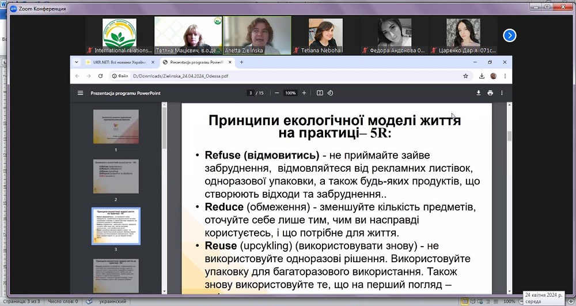
Task: Download the PDF from viewer toolbar
Action: [478, 93]
